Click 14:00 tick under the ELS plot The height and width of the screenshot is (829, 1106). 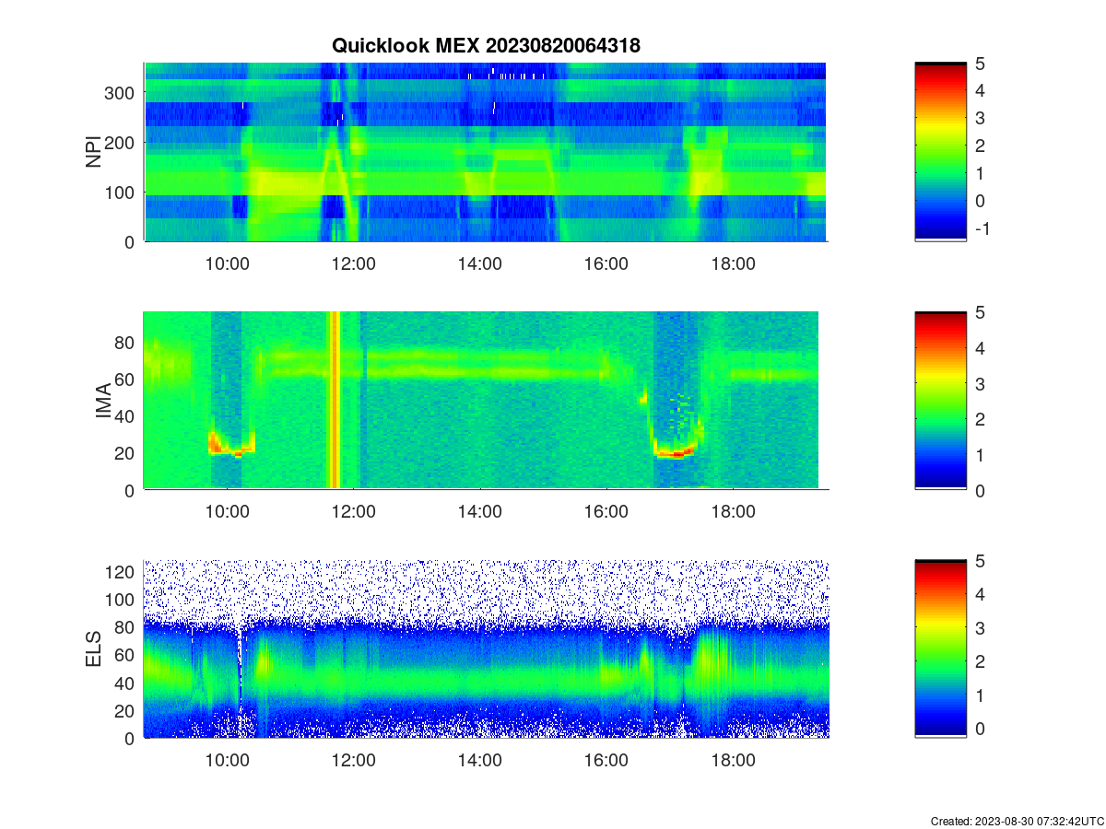[480, 760]
